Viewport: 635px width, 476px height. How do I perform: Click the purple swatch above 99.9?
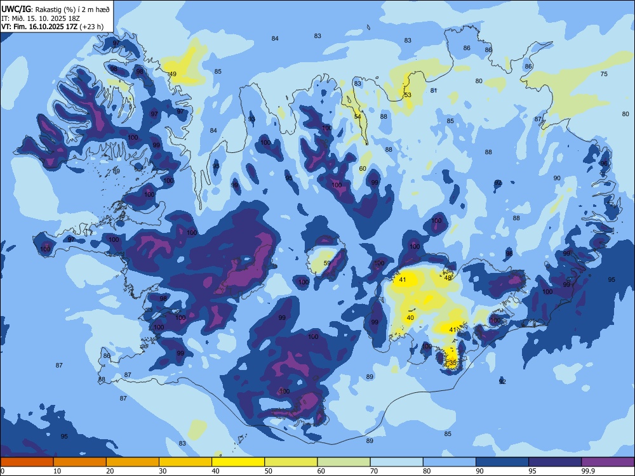[608, 462]
